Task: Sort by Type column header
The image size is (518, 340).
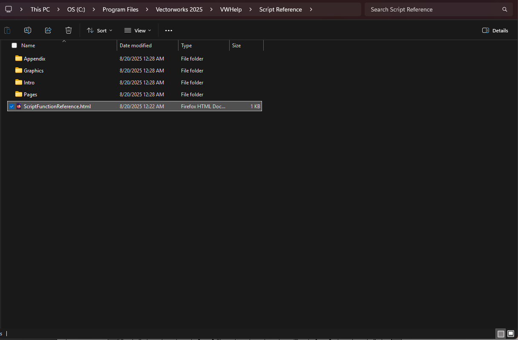Action: [187, 46]
